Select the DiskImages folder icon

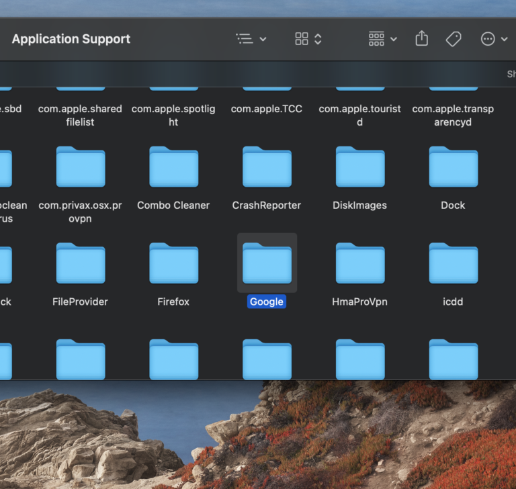click(x=360, y=167)
